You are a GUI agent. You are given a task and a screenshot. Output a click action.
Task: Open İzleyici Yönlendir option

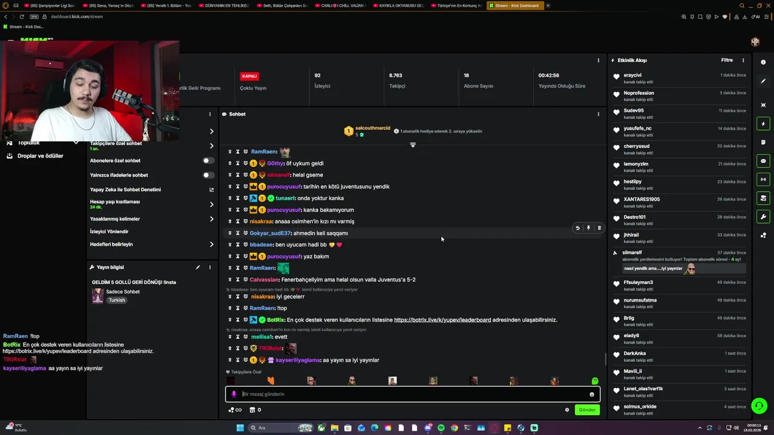click(x=109, y=231)
